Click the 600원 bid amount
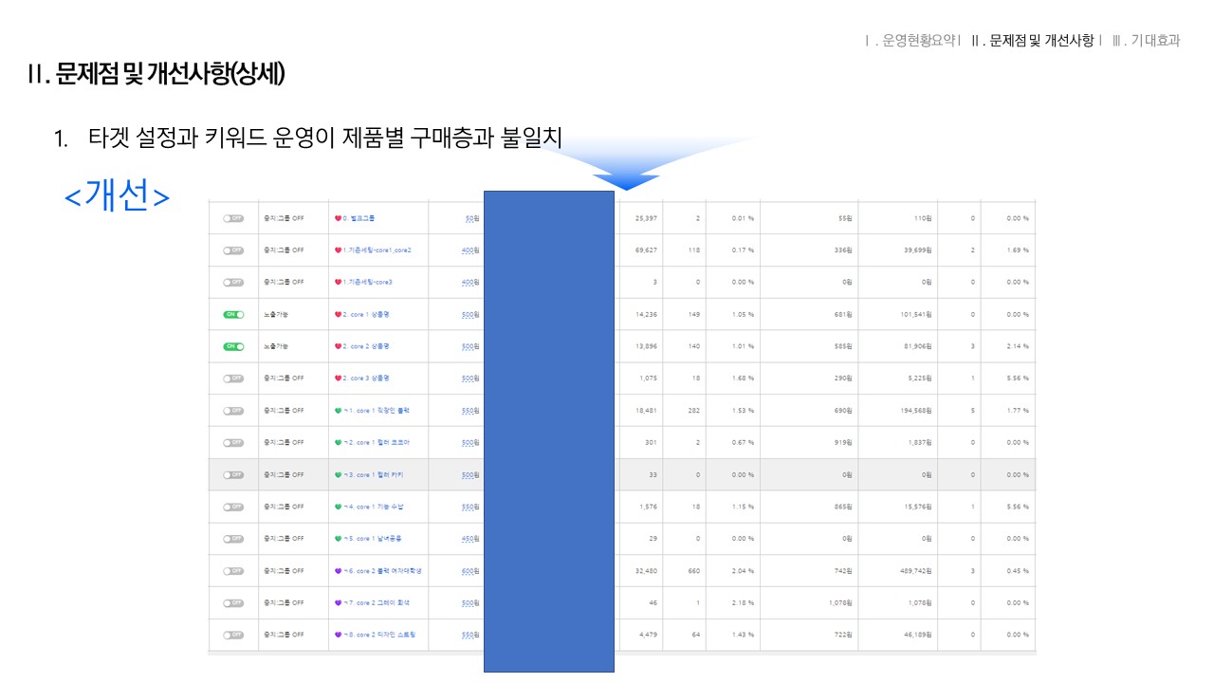Image resolution: width=1214 pixels, height=683 pixels. tap(469, 571)
